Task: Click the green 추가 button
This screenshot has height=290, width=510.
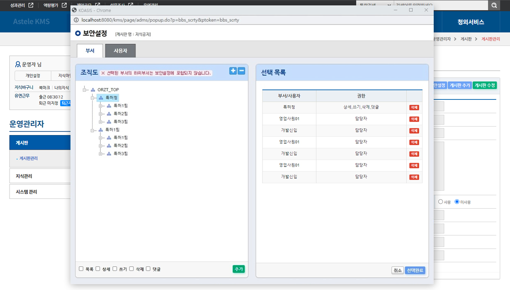Action: click(x=238, y=269)
